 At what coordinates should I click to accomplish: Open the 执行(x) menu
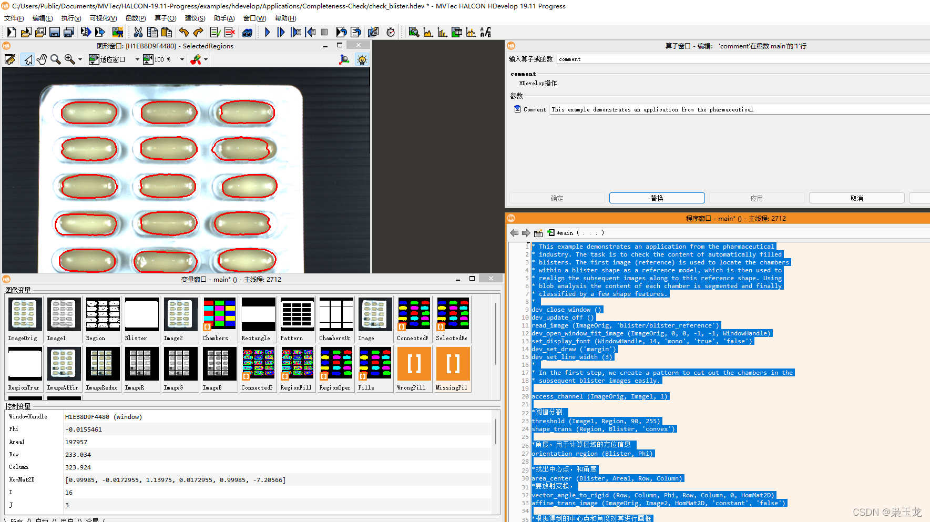click(x=71, y=18)
